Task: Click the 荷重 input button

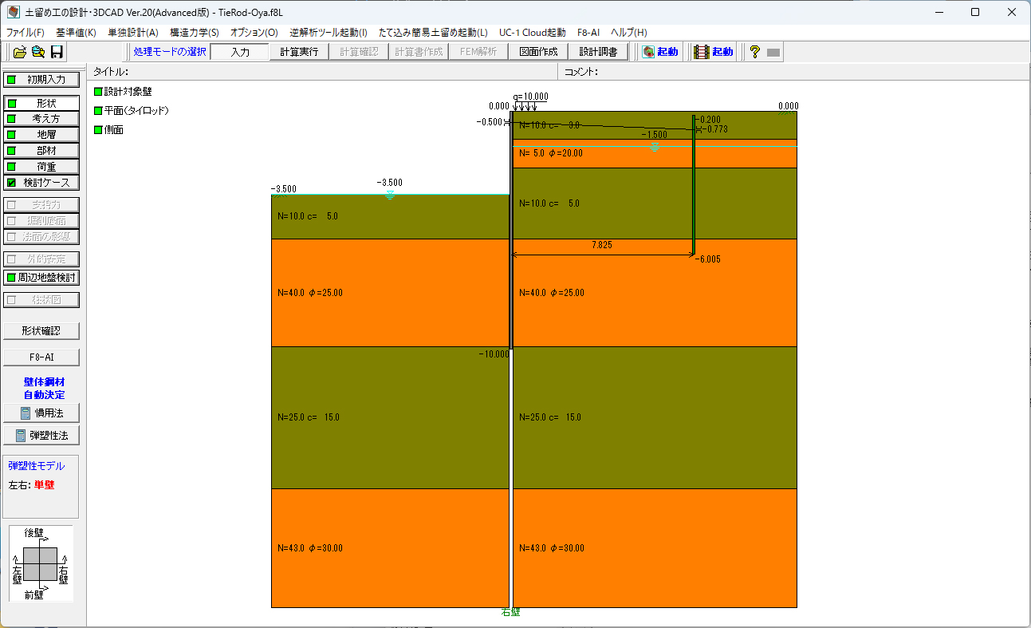Action: click(41, 167)
